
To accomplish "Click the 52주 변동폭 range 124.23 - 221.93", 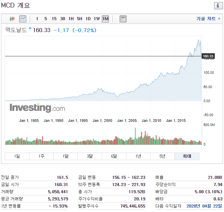I will tap(129, 185).
